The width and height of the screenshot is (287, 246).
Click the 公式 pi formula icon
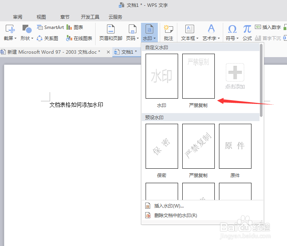pyautogui.click(x=247, y=29)
